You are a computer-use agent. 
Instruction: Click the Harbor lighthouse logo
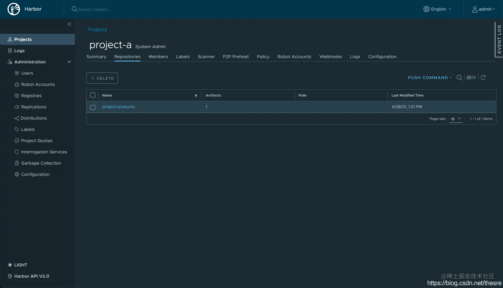click(x=14, y=9)
